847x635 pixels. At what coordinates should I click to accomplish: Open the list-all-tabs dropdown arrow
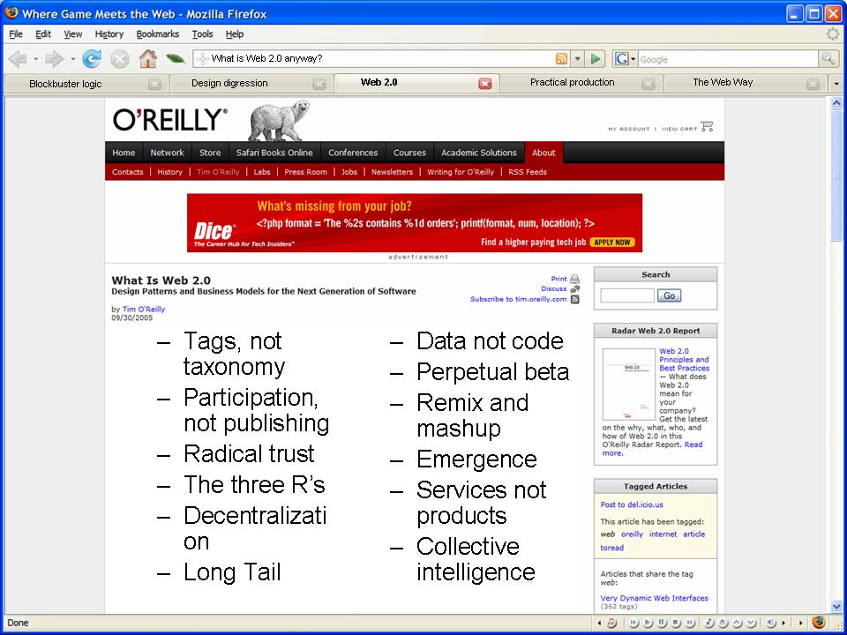point(836,84)
